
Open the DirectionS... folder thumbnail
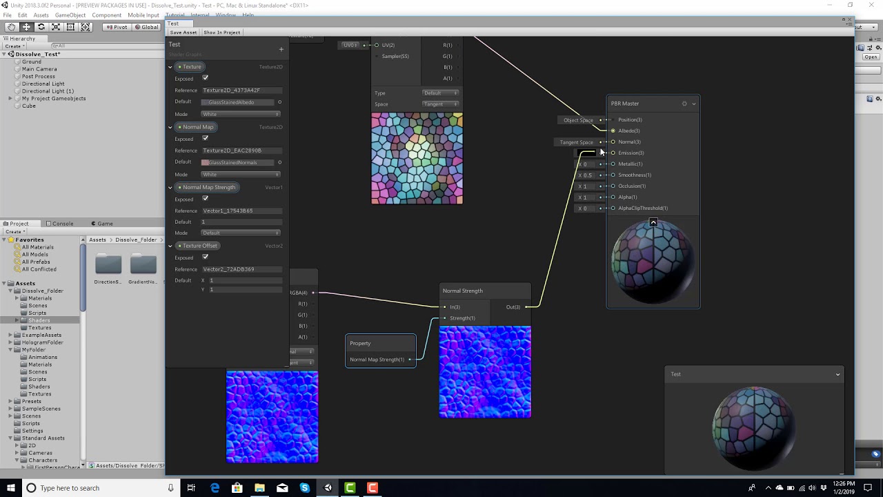pyautogui.click(x=108, y=264)
